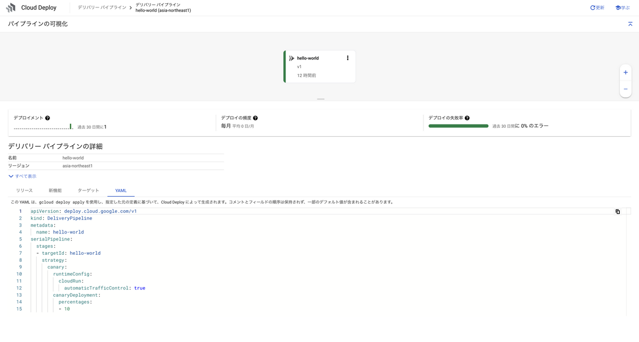Click the pipeline stage icon on hello-world node
The width and height of the screenshot is (639, 342).
292,58
